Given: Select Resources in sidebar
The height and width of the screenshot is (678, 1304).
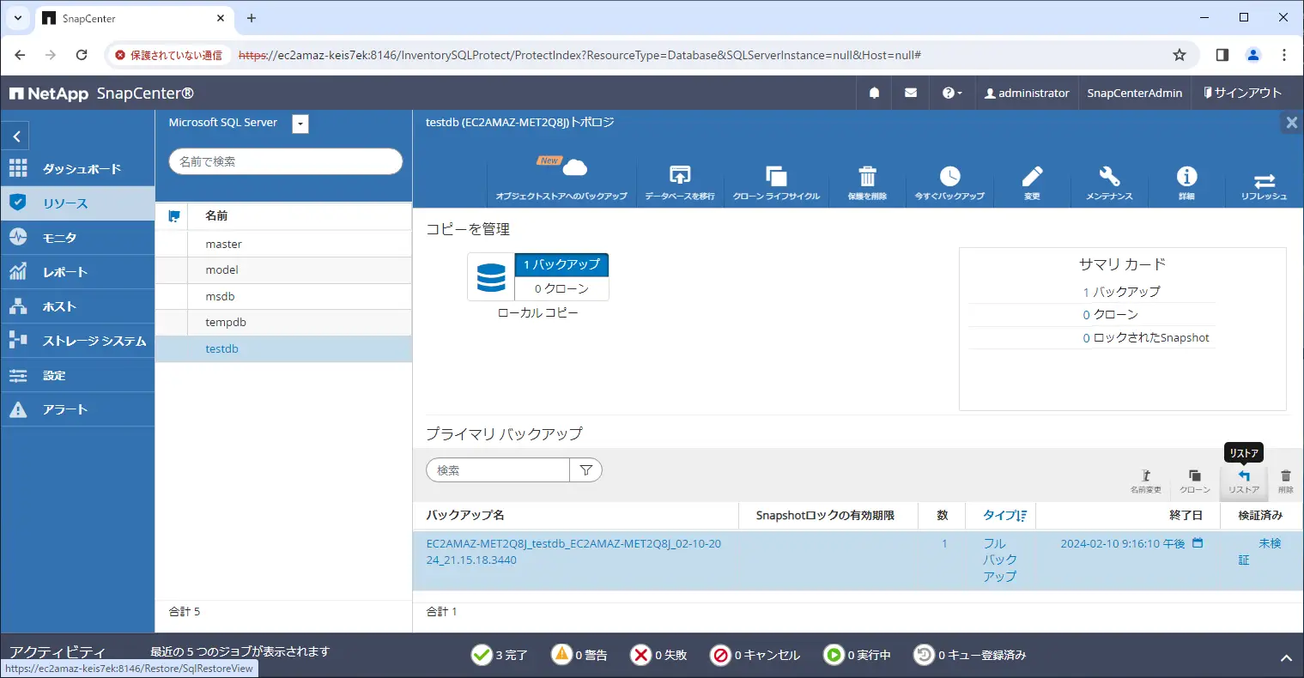Looking at the screenshot, I should [77, 203].
